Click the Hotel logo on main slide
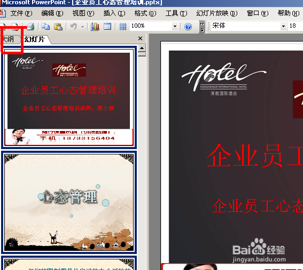303x270 pixels. click(224, 79)
